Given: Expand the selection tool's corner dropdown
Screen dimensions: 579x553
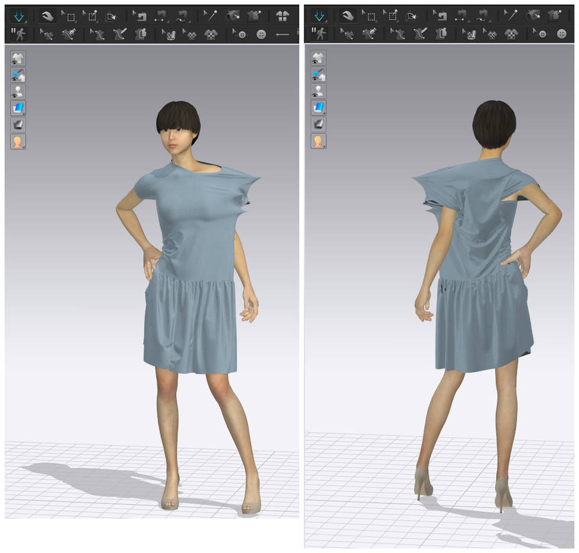Looking at the screenshot, I should pos(76,22).
